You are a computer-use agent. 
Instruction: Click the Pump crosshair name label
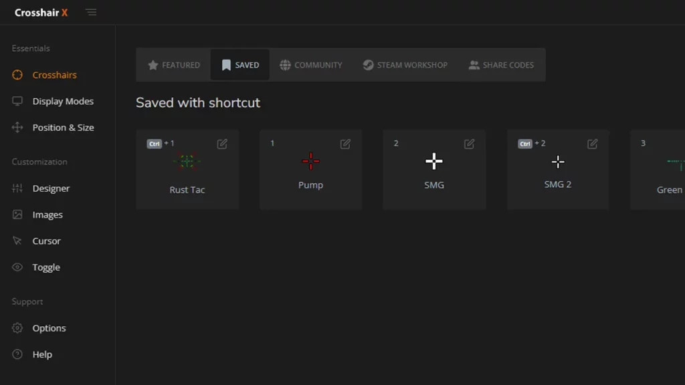click(310, 185)
